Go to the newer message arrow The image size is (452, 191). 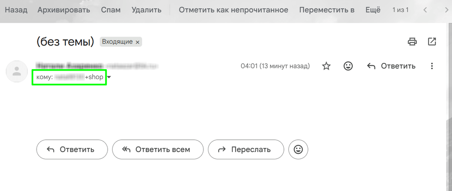(x=425, y=10)
